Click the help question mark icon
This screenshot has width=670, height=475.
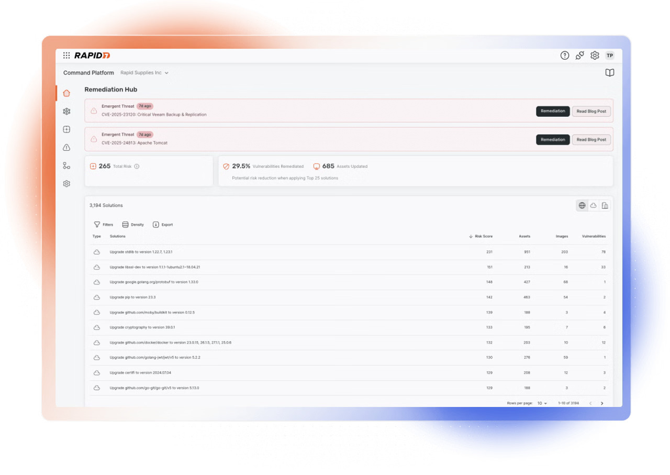tap(564, 56)
